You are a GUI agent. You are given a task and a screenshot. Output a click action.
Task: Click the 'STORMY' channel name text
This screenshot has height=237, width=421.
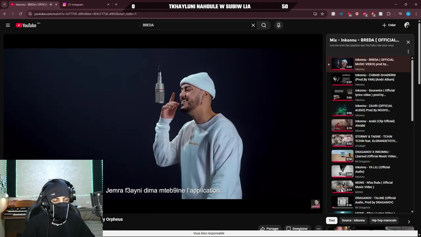(360, 146)
